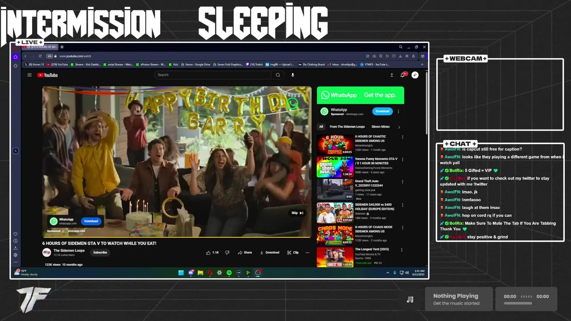Activate voice search microphone on YouTube

point(293,75)
